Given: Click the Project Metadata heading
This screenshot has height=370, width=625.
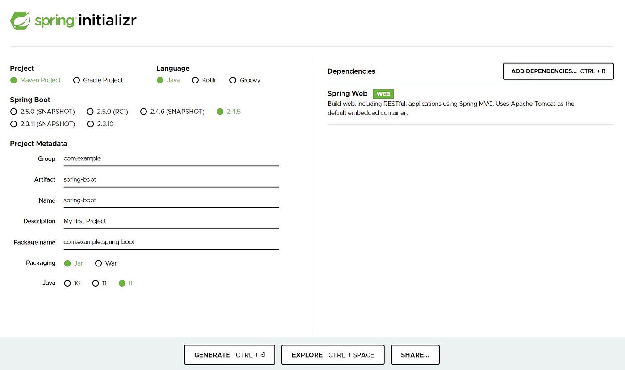Looking at the screenshot, I should tap(38, 144).
